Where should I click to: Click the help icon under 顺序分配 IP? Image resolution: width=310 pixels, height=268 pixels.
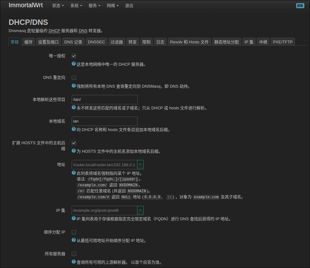point(74,240)
